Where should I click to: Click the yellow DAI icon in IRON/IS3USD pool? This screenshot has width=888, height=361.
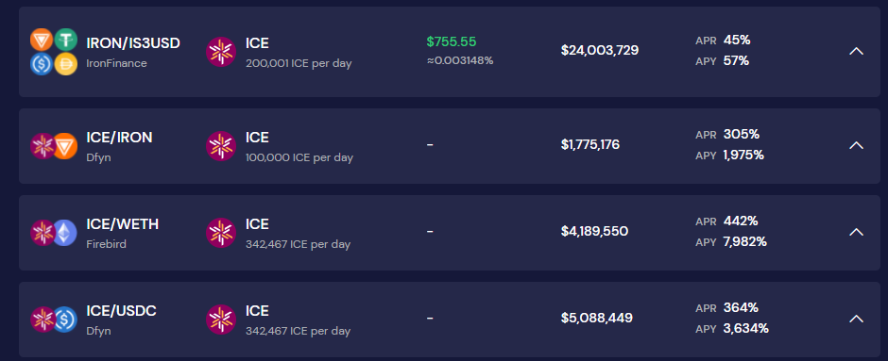click(x=66, y=64)
